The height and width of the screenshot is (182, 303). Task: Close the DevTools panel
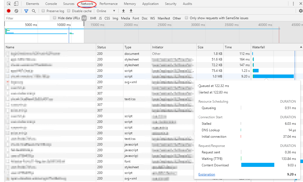[301, 4]
